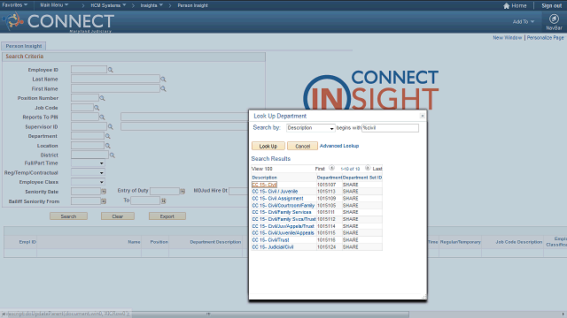Image resolution: width=567 pixels, height=318 pixels.
Task: Select CC 15- Civil/Juvenile/Appeals result
Action: [283, 233]
